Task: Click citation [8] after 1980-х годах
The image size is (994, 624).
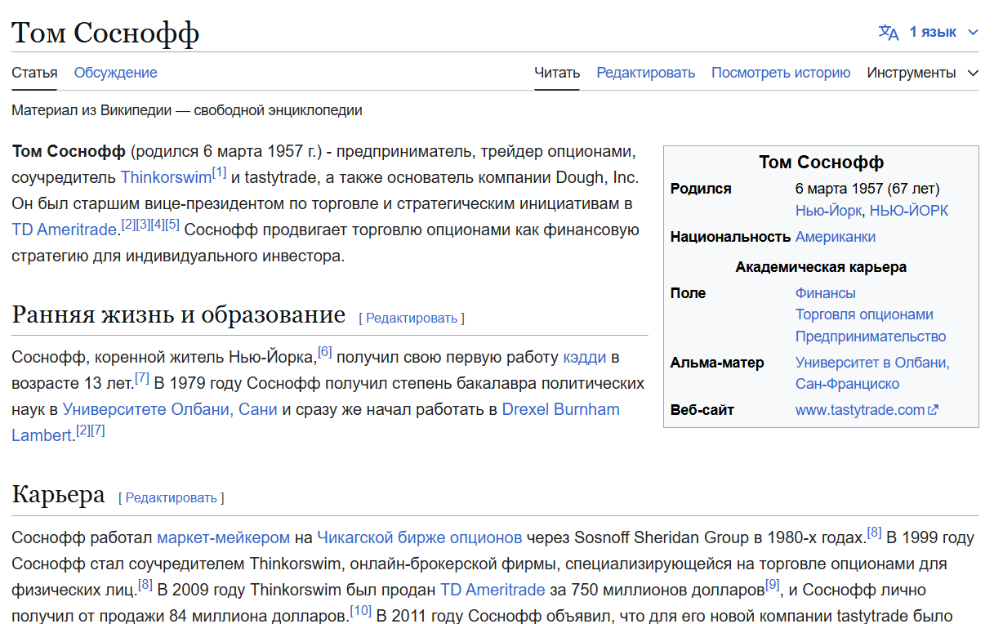Action: tap(874, 533)
